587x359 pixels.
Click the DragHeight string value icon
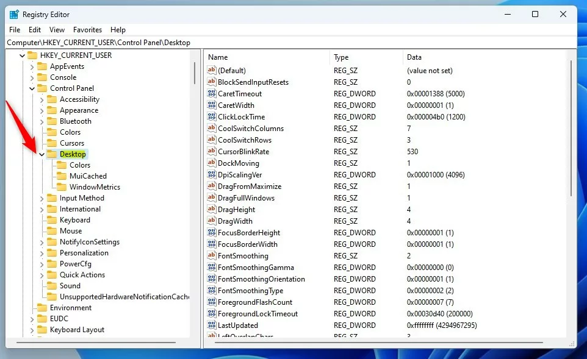click(212, 210)
